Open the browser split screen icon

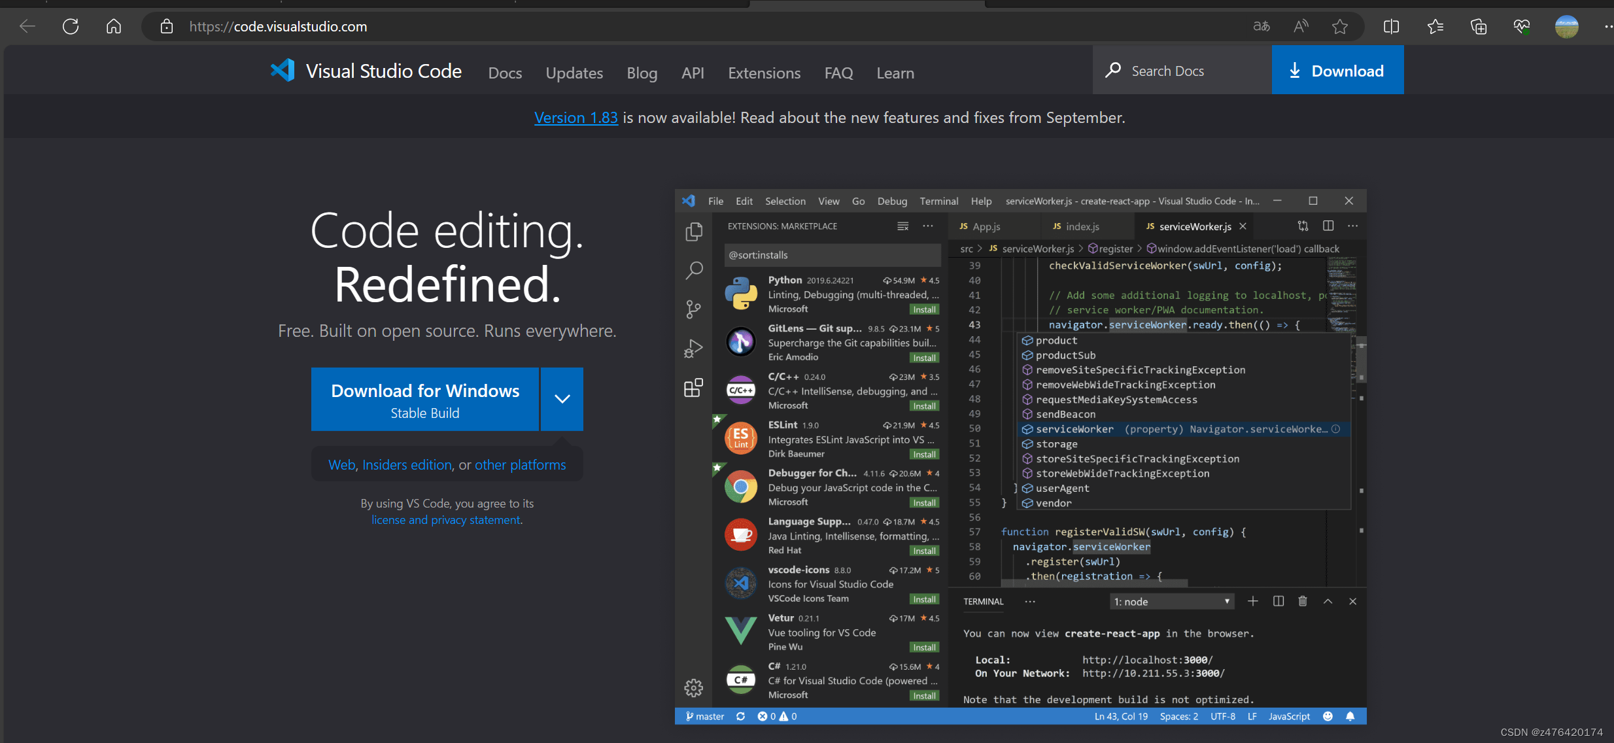(1392, 27)
